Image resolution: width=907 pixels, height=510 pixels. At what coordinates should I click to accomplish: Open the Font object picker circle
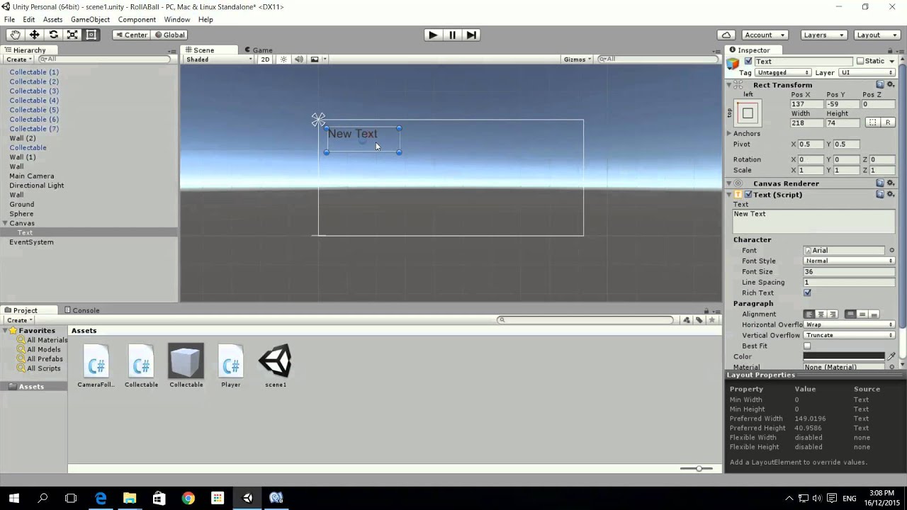891,251
